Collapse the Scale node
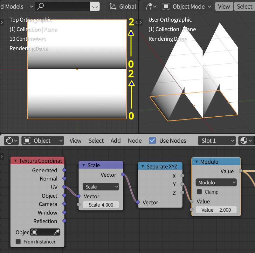This screenshot has height=253, width=255. click(84, 165)
